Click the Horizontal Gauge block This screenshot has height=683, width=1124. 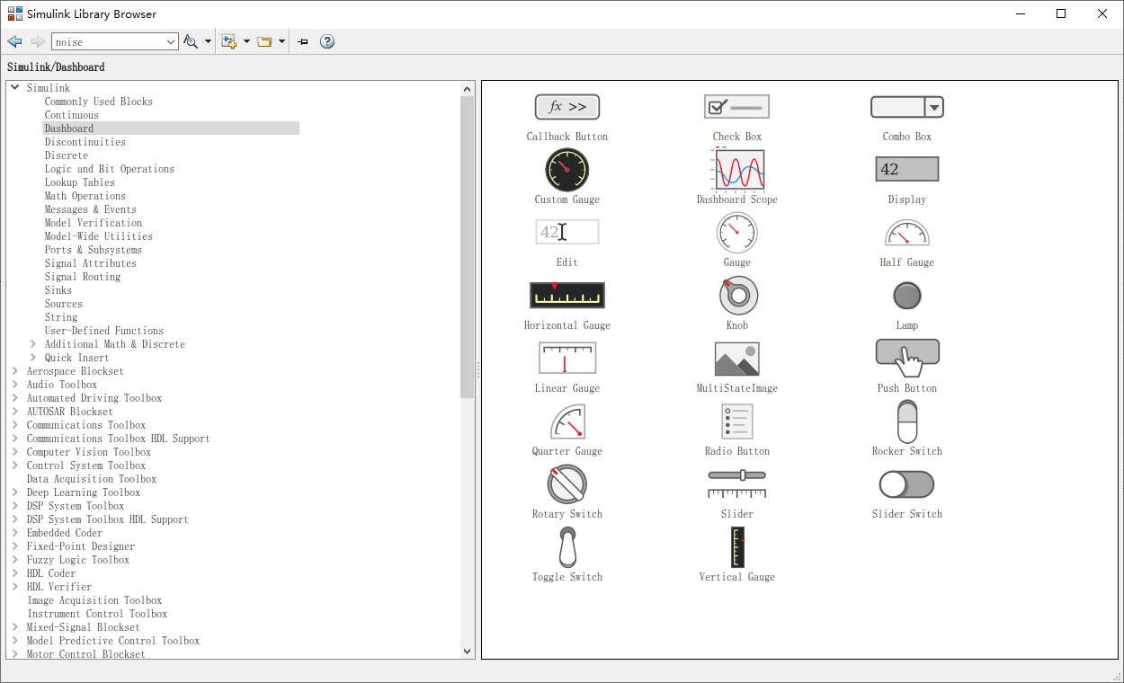pos(566,295)
